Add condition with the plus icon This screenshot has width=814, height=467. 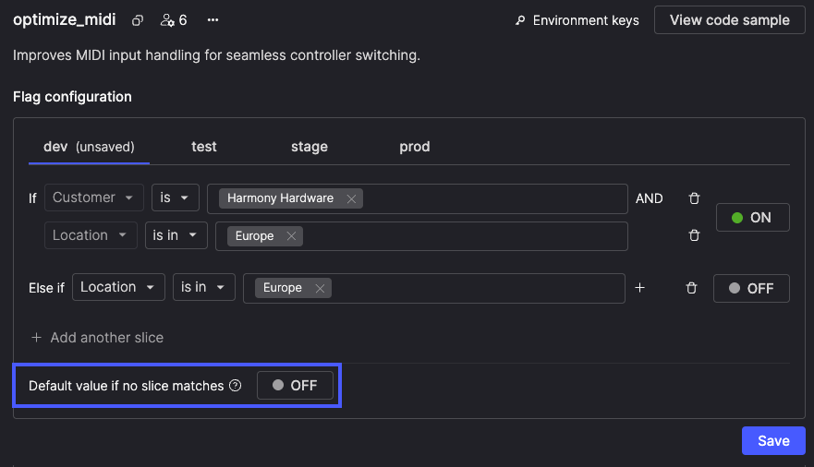pyautogui.click(x=640, y=288)
